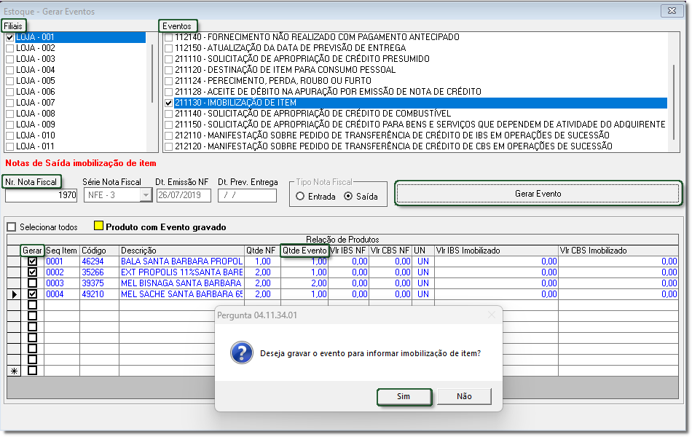The image size is (692, 437).
Task: Click the Código column header
Action: coord(99,251)
